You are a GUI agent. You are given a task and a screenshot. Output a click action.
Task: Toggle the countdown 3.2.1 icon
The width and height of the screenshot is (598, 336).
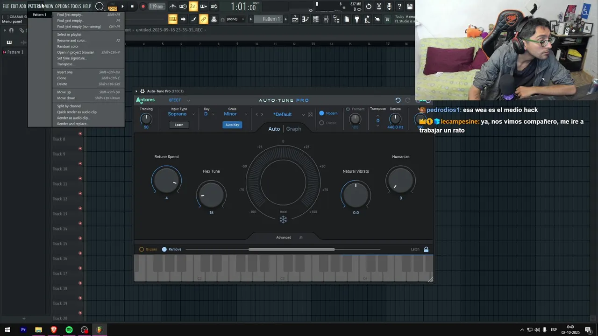point(193,7)
